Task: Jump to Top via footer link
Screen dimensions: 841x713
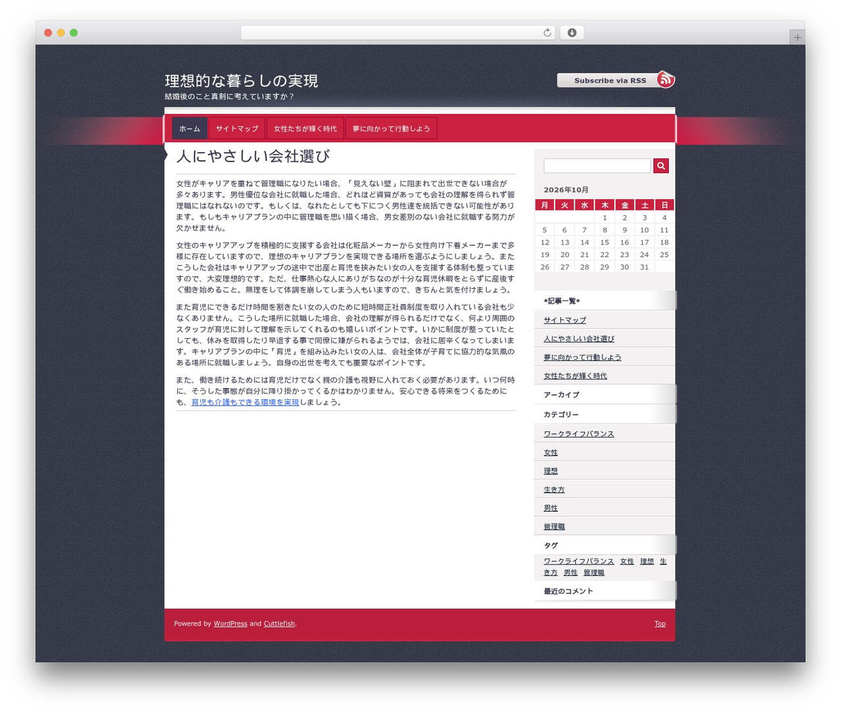Action: click(660, 624)
